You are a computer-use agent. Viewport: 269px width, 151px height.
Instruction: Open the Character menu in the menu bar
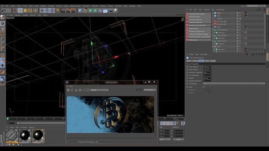[x=95, y=6]
